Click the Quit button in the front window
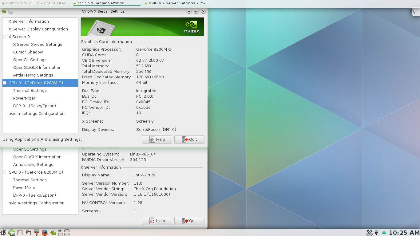 pyautogui.click(x=189, y=140)
